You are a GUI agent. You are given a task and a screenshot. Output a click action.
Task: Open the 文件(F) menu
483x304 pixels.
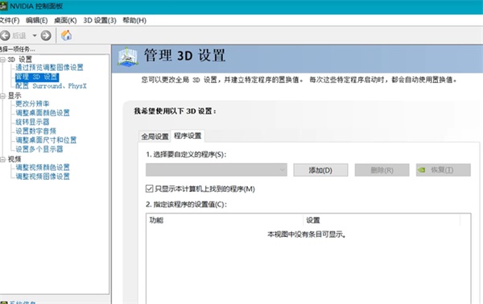(9, 20)
